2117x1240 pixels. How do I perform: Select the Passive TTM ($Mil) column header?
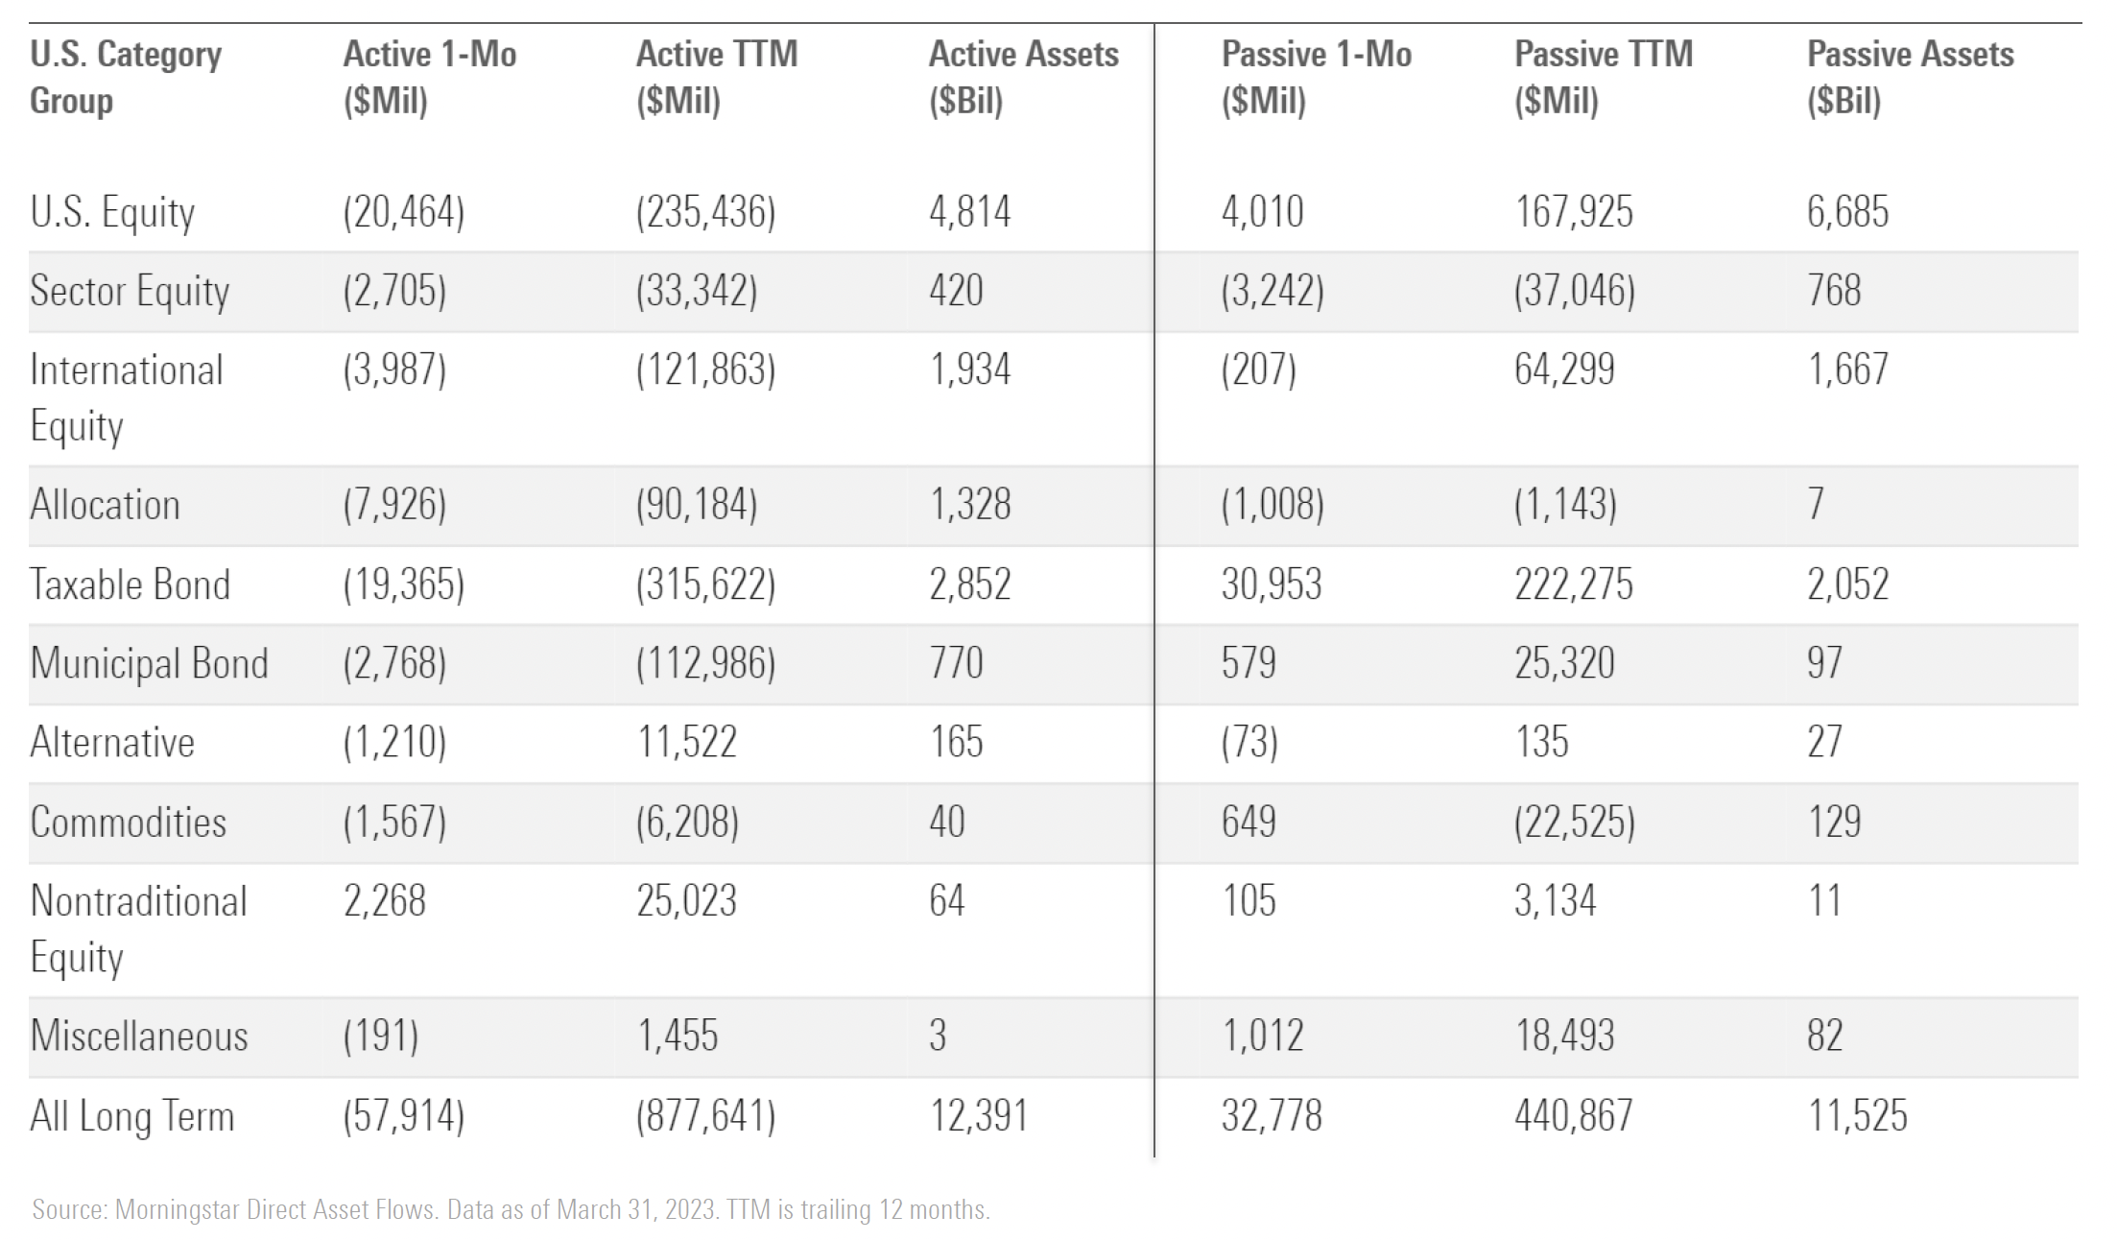(x=1604, y=77)
